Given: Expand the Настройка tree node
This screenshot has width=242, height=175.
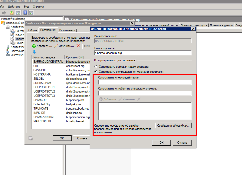Looking at the screenshot, I should pyautogui.click(x=3, y=51).
